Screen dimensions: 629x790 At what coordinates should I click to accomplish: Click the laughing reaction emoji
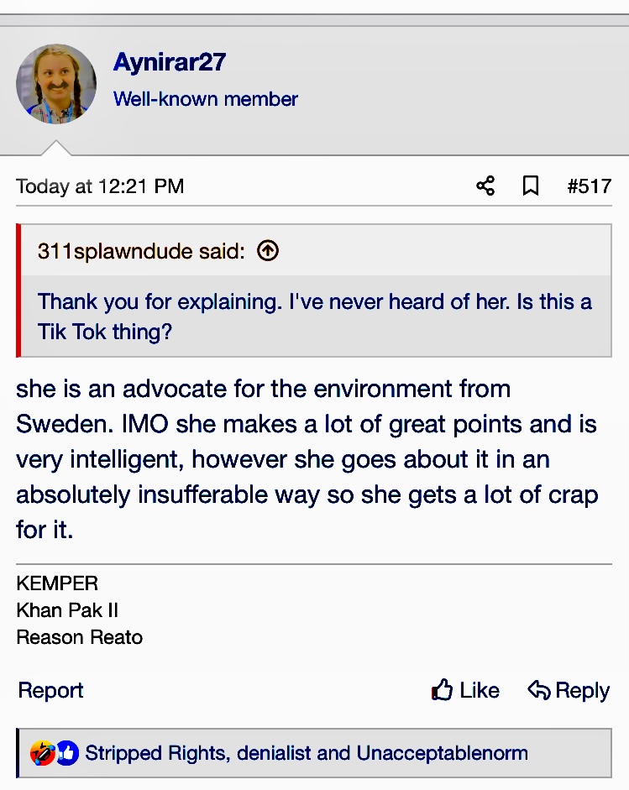[41, 752]
